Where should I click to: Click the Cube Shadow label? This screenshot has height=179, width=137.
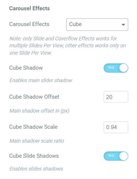click(x=26, y=68)
